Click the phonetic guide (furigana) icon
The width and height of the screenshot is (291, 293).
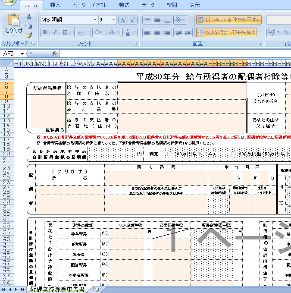128,32
